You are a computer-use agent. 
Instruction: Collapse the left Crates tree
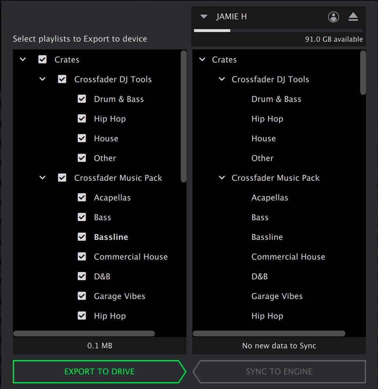pyautogui.click(x=23, y=60)
